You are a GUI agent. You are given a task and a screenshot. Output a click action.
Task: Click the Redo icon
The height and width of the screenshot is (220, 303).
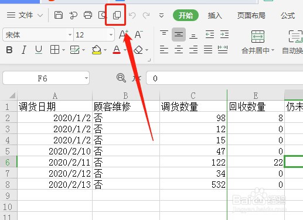point(146,15)
